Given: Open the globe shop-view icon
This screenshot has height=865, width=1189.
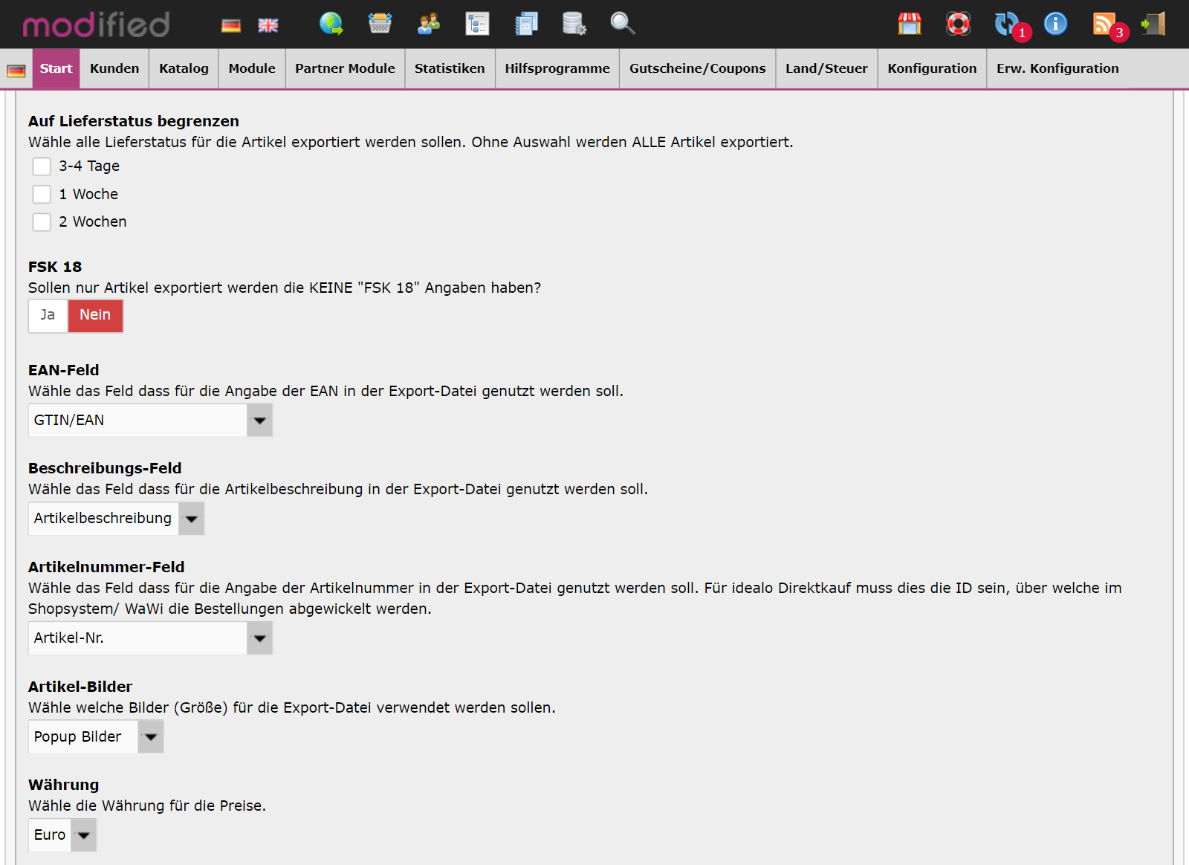Looking at the screenshot, I should [331, 24].
